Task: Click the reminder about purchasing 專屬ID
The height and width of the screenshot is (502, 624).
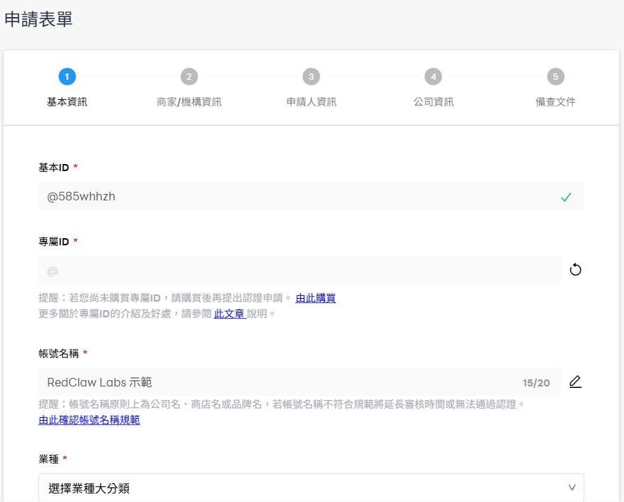Action: [x=165, y=298]
